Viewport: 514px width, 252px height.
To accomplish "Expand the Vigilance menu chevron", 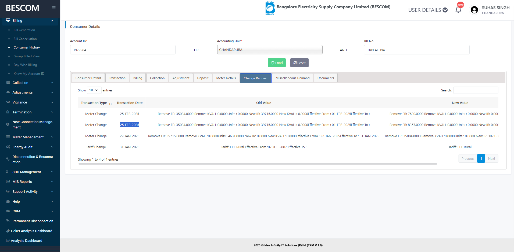I will [52, 102].
